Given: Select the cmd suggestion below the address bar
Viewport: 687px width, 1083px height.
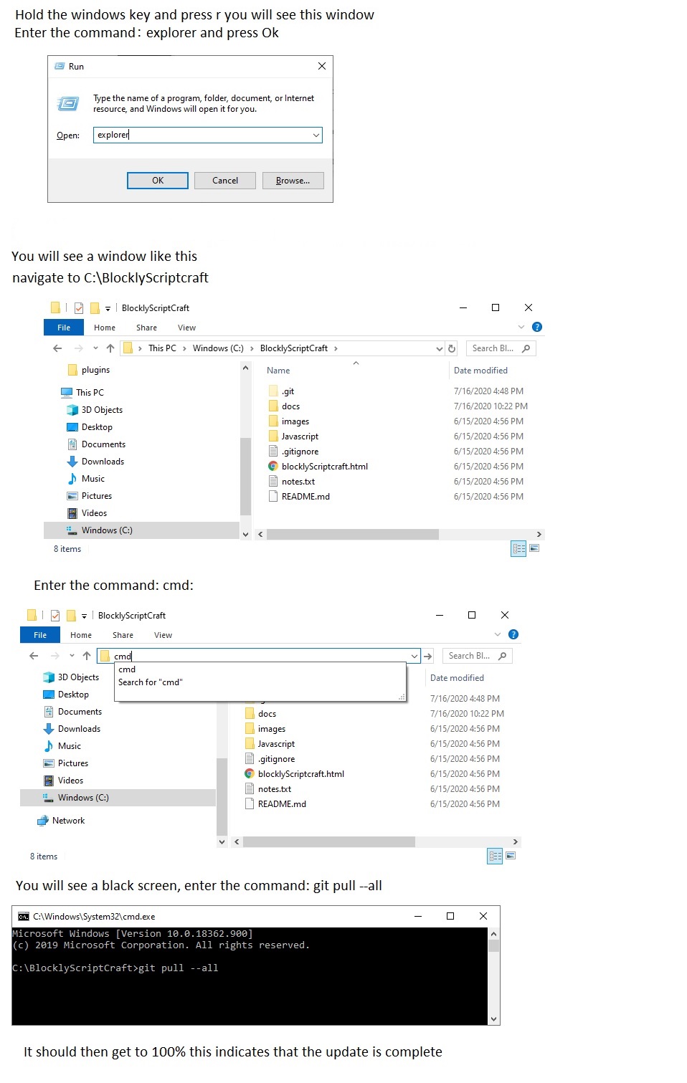Looking at the screenshot, I should [x=127, y=669].
